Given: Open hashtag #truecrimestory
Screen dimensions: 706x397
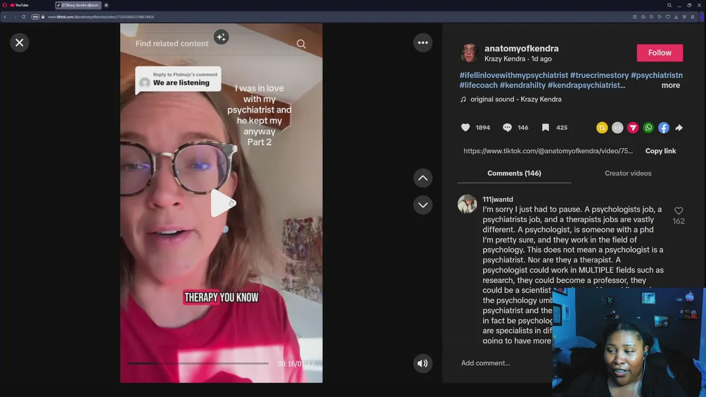Looking at the screenshot, I should coord(599,75).
